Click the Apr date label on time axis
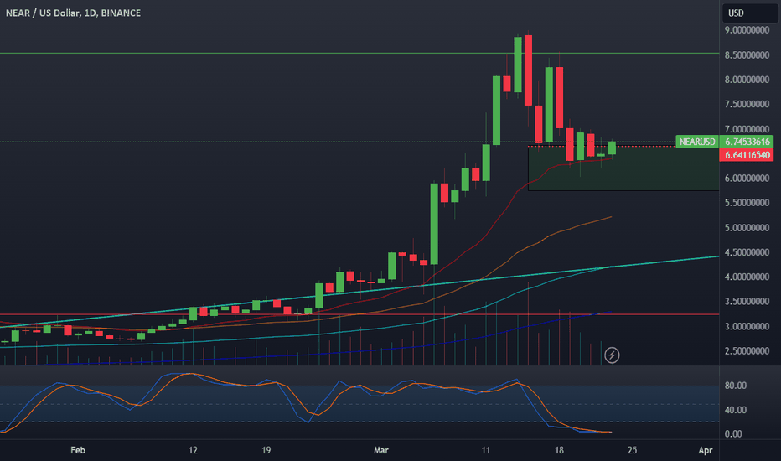This screenshot has height=461, width=781. click(706, 451)
